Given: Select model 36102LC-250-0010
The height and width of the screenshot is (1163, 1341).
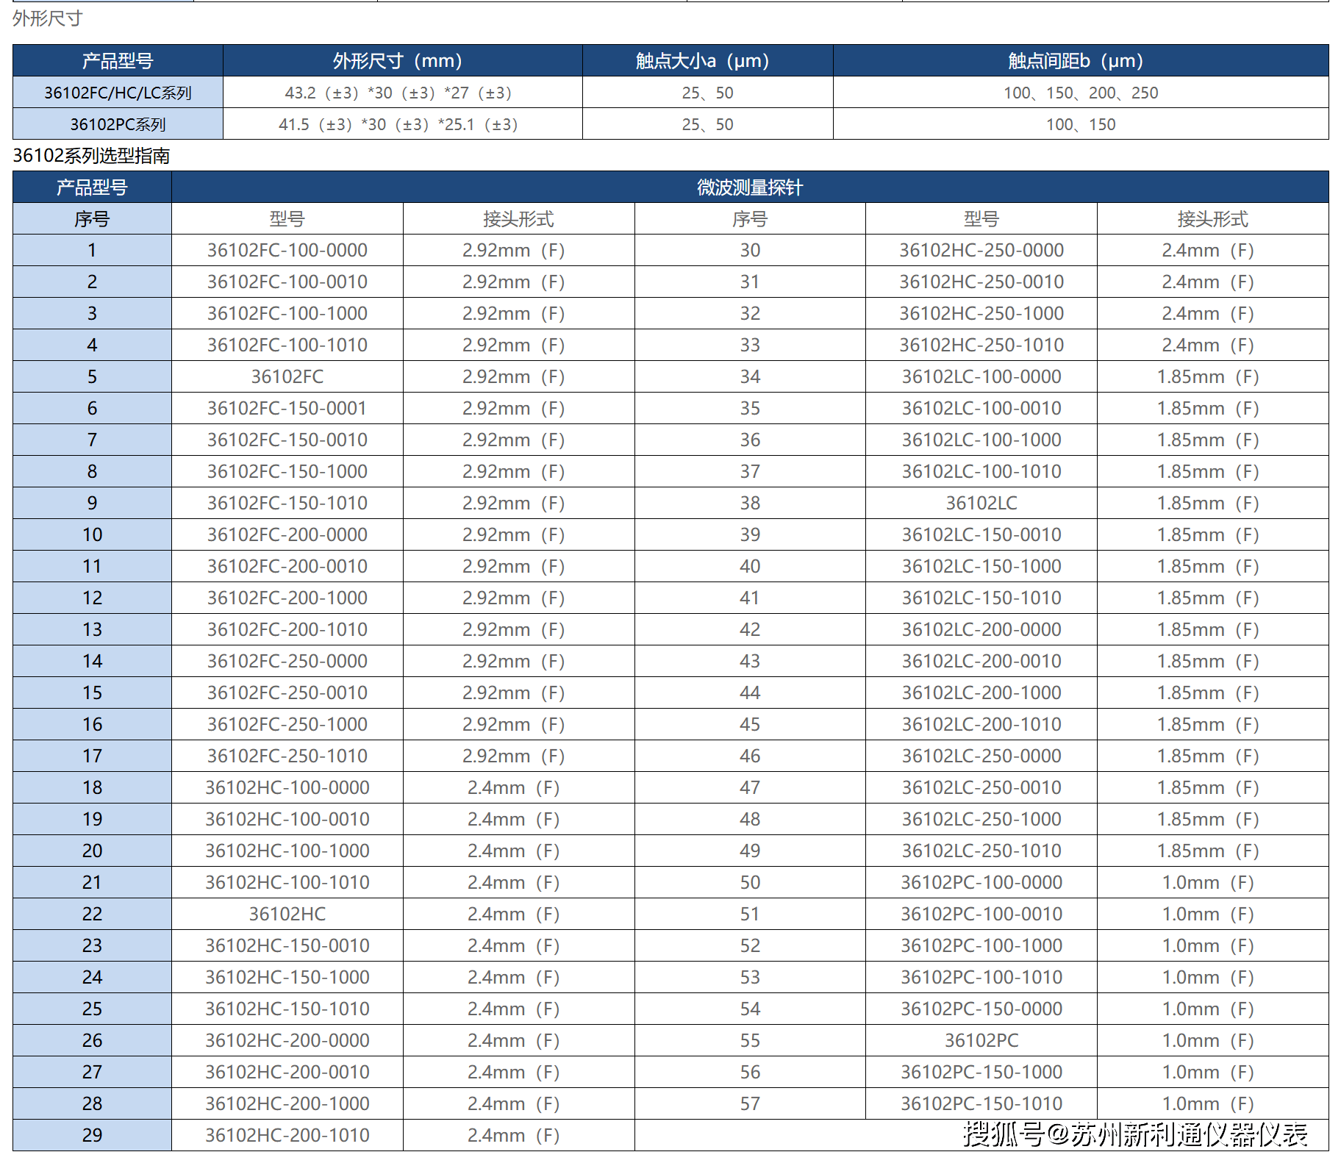Looking at the screenshot, I should coord(981,787).
